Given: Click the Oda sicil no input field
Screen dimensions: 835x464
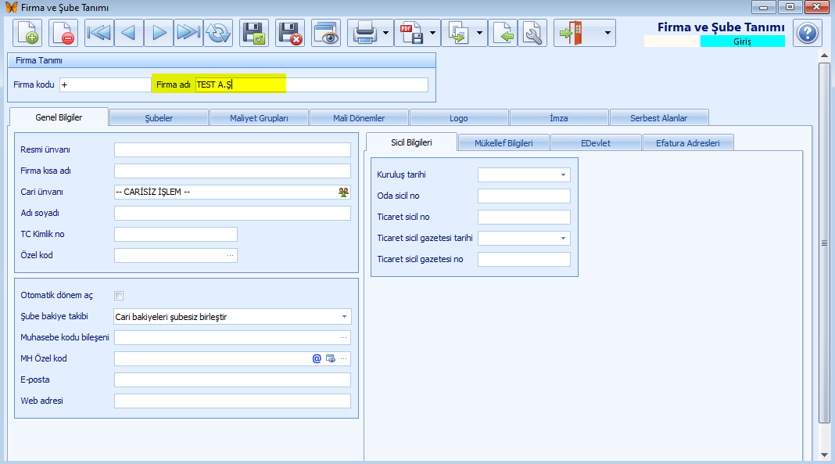Looking at the screenshot, I should [x=524, y=196].
